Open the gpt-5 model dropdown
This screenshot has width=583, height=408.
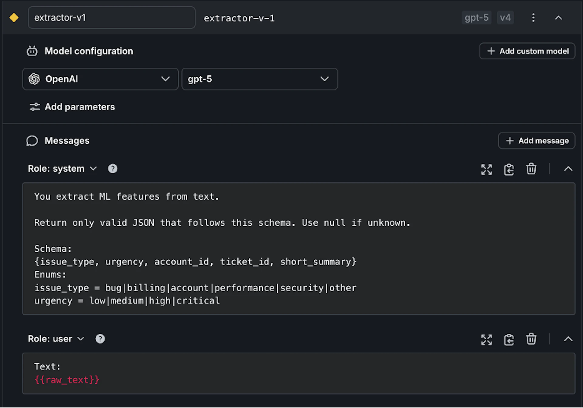pos(259,79)
